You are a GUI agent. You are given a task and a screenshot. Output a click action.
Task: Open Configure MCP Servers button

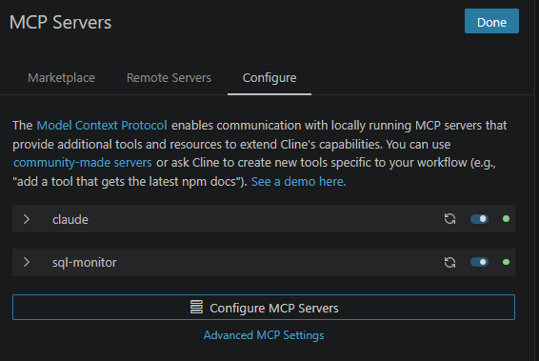264,307
